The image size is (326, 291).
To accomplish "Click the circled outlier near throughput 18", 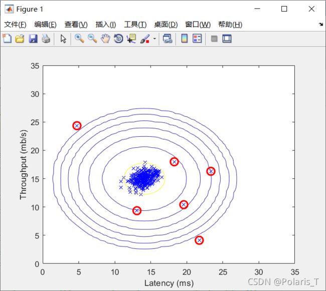I will click(x=174, y=162).
